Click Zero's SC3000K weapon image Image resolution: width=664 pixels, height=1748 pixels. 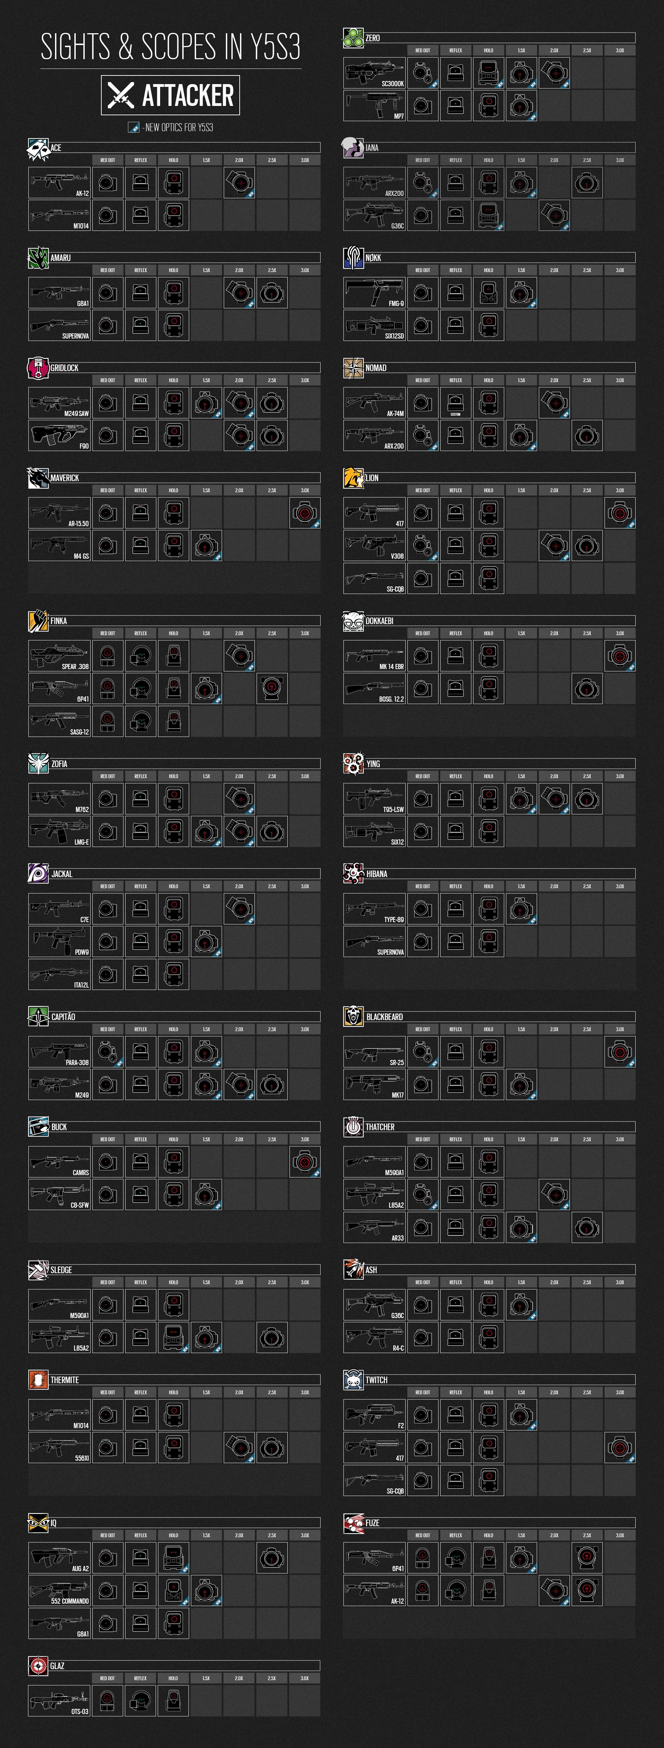point(374,73)
